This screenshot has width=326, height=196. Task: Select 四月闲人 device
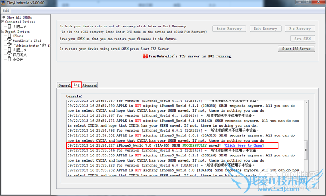(x=20, y=54)
